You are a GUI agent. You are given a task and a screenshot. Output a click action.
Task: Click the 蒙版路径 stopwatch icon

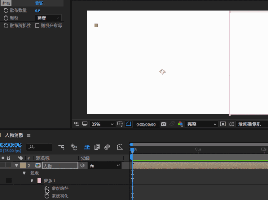click(x=47, y=189)
